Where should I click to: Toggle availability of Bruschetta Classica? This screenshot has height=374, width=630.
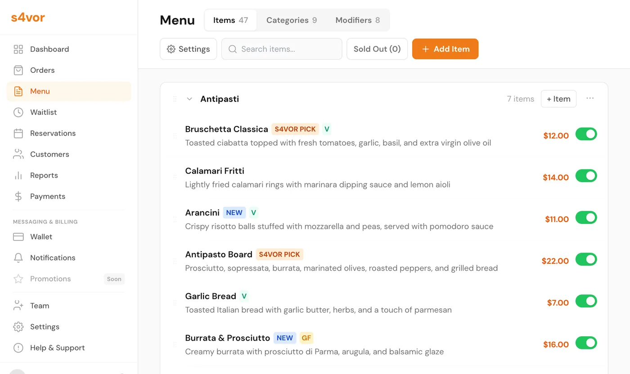pos(586,134)
